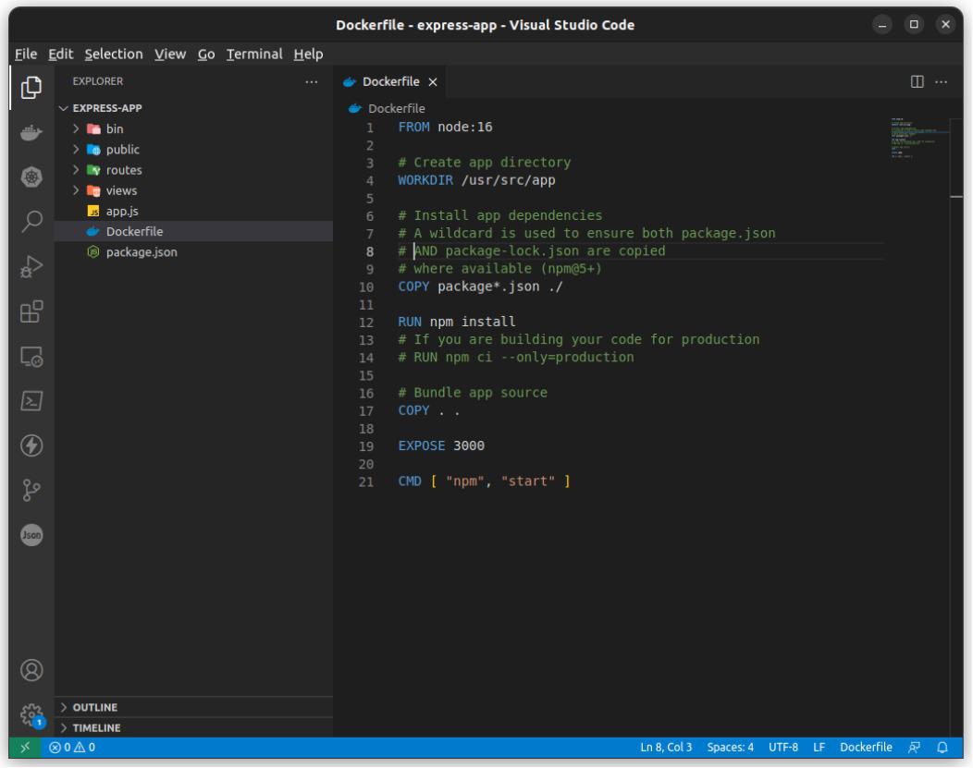Click the split editor right button
973x768 pixels.
pos(918,81)
